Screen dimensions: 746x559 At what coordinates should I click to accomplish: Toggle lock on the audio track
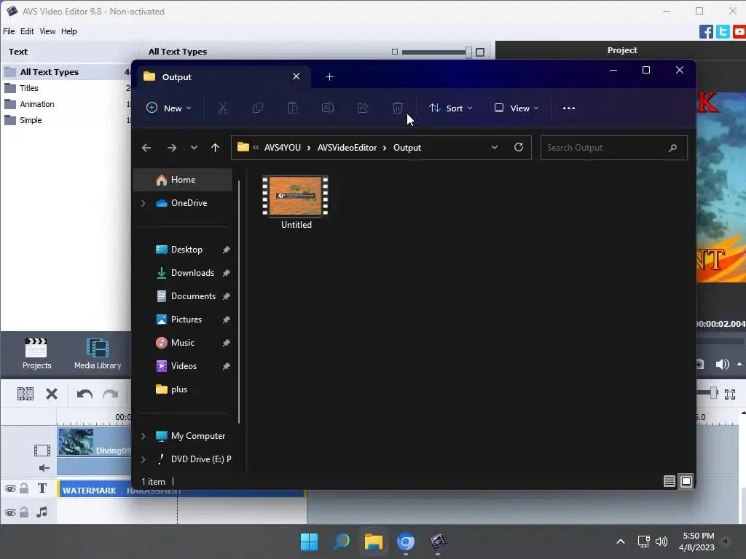coord(24,512)
